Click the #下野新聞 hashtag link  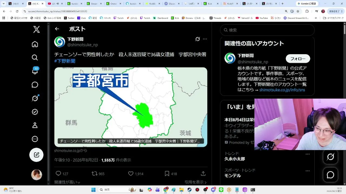pos(65,61)
